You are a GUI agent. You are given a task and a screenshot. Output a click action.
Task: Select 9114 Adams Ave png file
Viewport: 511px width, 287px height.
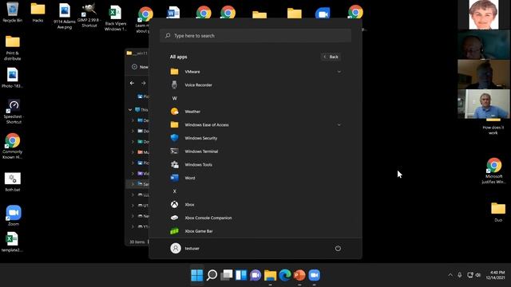coord(65,16)
